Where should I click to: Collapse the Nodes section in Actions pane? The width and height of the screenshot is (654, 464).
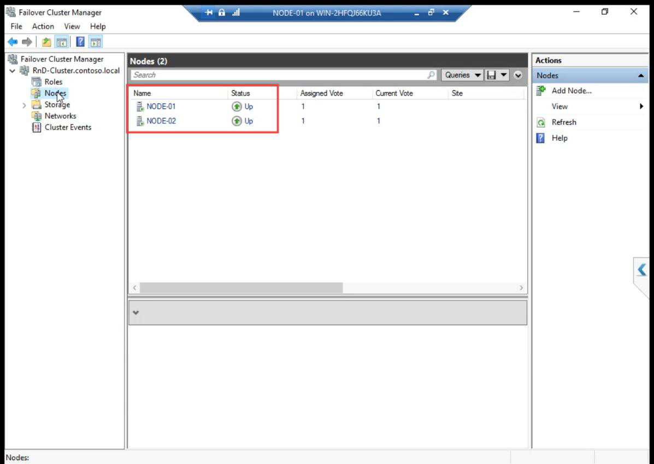[x=641, y=75]
